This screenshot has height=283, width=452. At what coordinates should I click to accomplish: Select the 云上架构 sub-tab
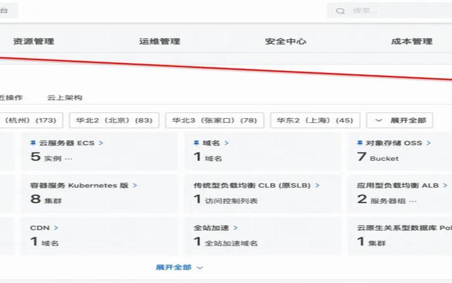coord(65,97)
